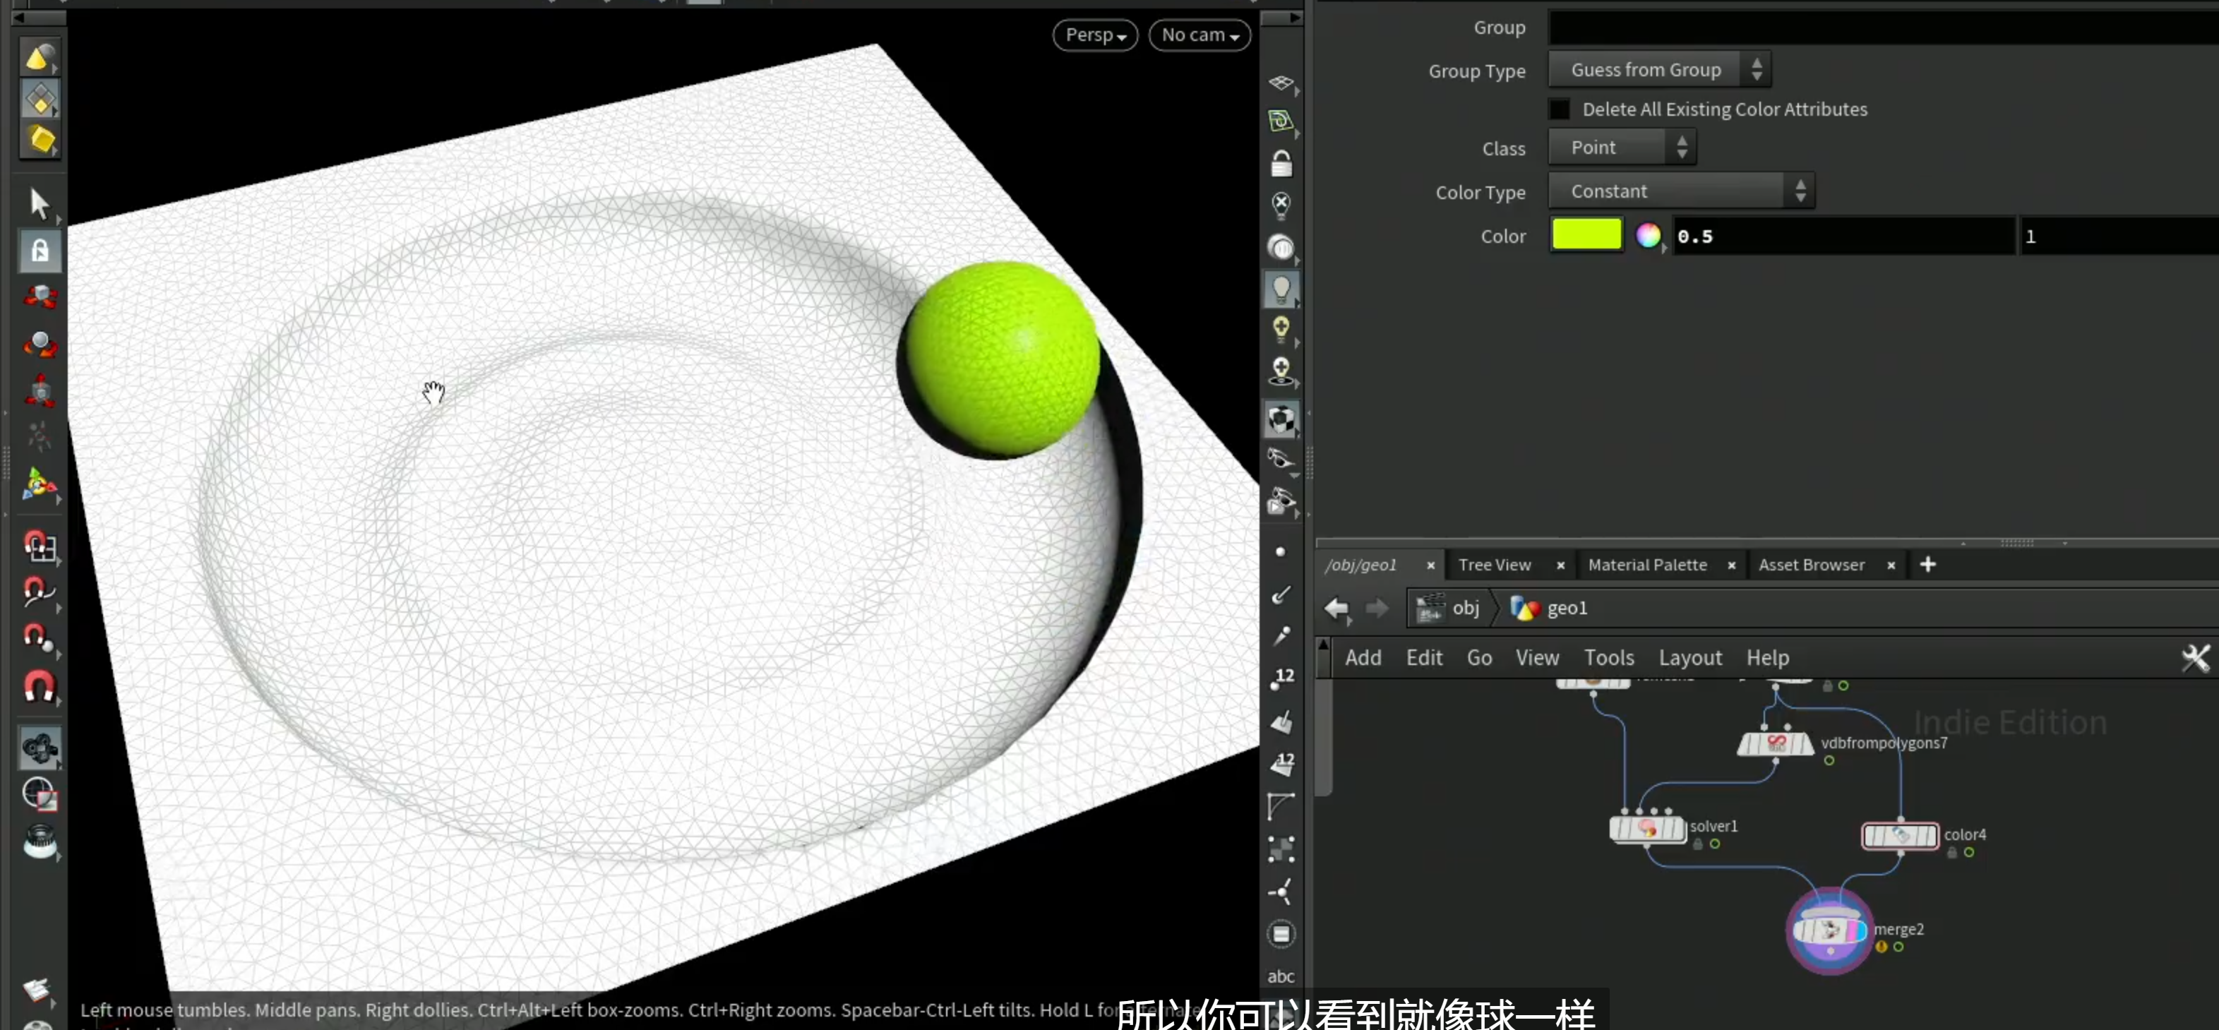Select the vdbfrompolygons7 node
Viewport: 2219px width, 1030px height.
pyautogui.click(x=1776, y=743)
